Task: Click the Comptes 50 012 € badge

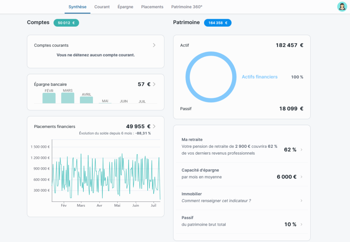Action: point(66,23)
